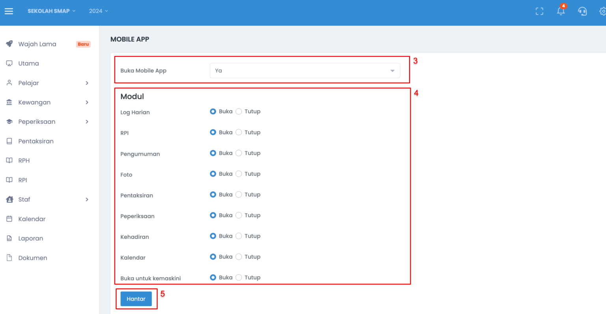Open the Buka Mobile App dropdown
This screenshot has width=606, height=314.
pyautogui.click(x=305, y=71)
